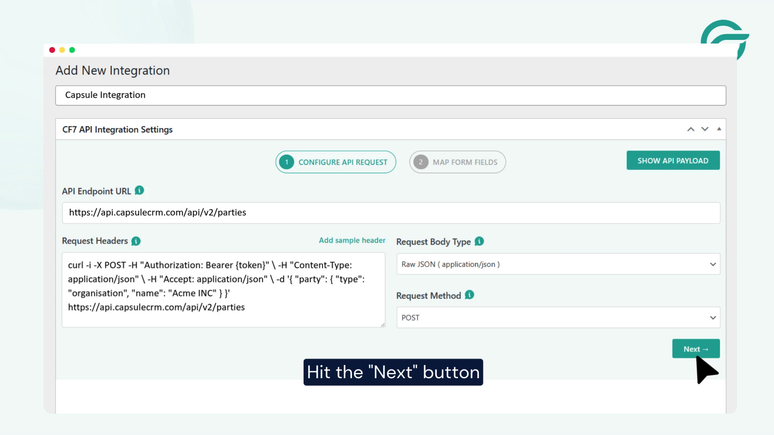Click the Request Method info icon
Image resolution: width=774 pixels, height=435 pixels.
coord(470,295)
